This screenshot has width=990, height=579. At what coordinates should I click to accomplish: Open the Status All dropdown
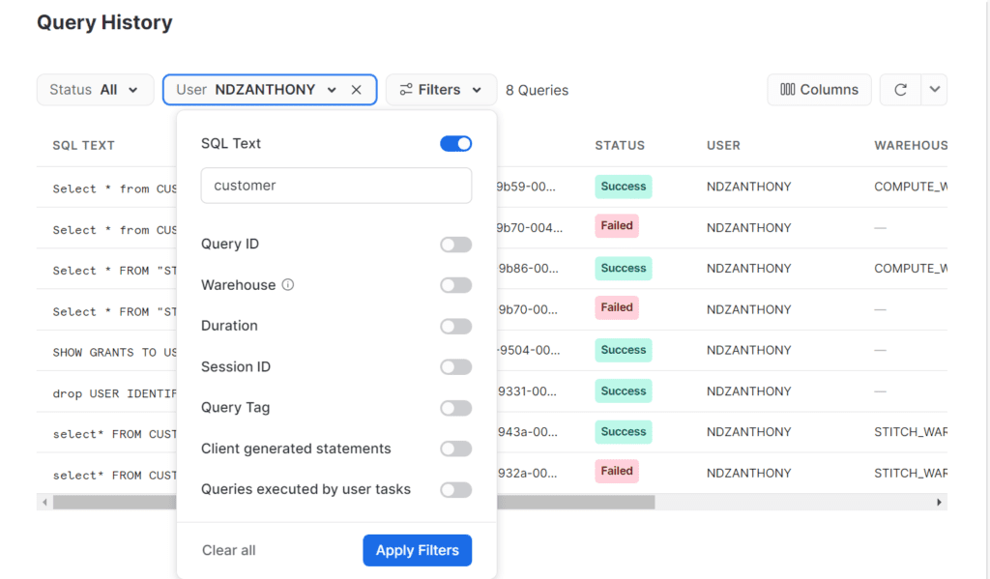point(95,90)
